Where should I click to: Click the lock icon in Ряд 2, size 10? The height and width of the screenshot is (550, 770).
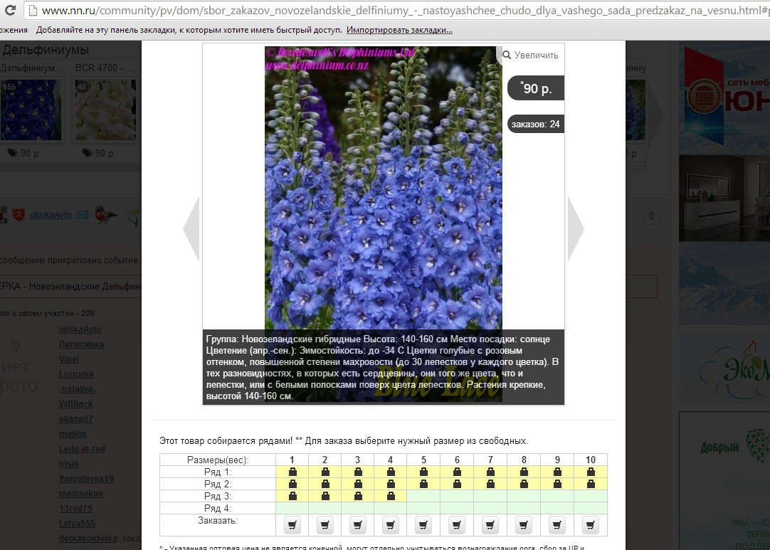point(590,484)
